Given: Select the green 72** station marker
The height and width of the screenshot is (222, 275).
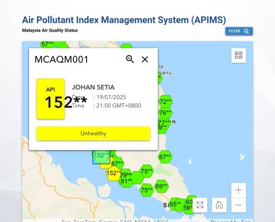Looking at the screenshot, I should 165,102.
